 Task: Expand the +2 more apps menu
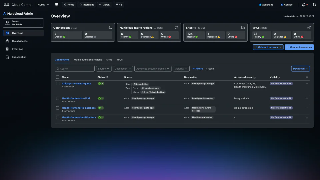(x=119, y=5)
